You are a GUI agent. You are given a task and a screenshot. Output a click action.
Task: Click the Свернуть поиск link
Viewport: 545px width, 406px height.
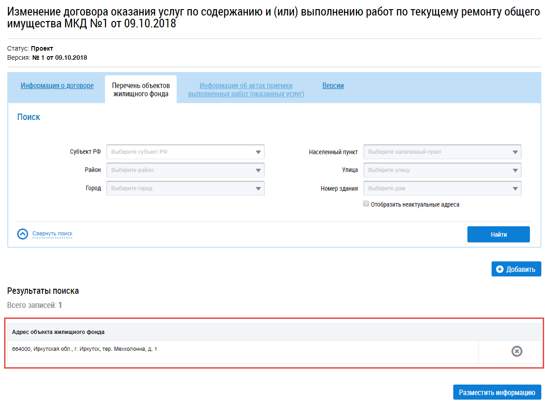(x=52, y=234)
